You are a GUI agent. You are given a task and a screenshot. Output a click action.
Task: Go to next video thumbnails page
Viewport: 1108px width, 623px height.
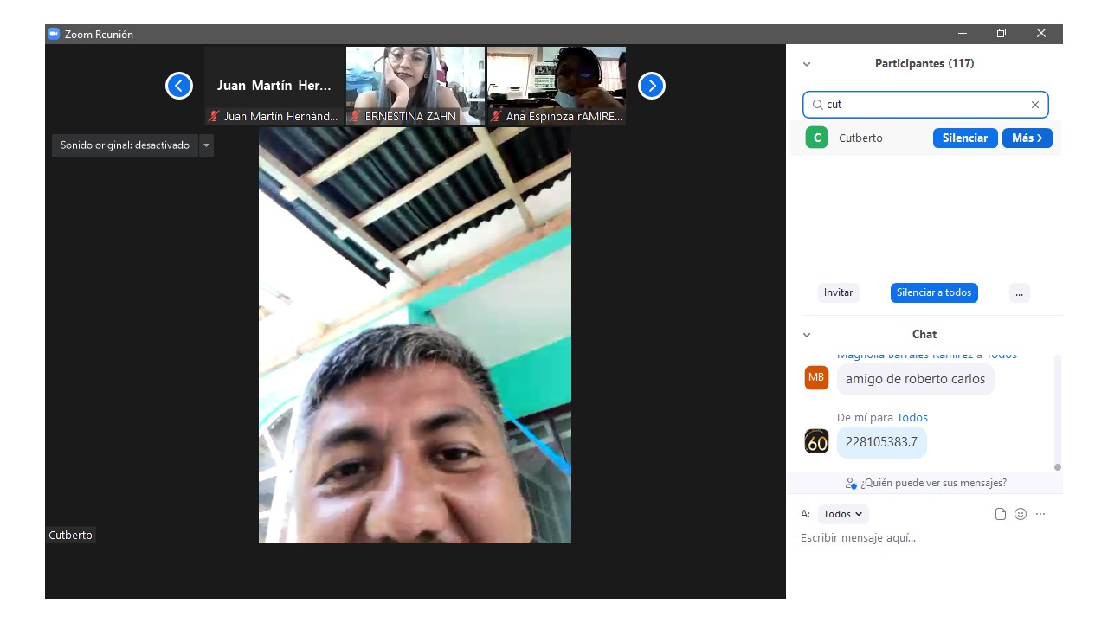651,86
